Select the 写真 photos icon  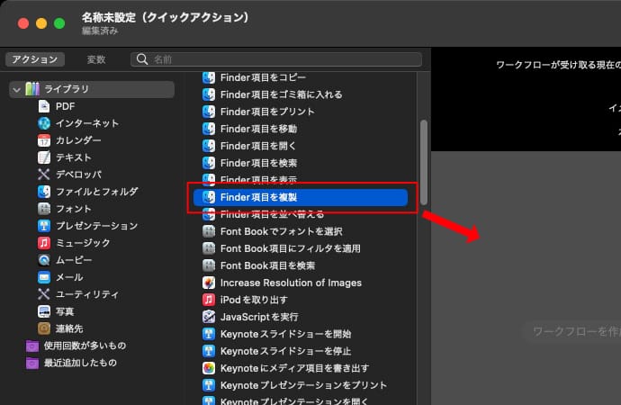tap(44, 311)
